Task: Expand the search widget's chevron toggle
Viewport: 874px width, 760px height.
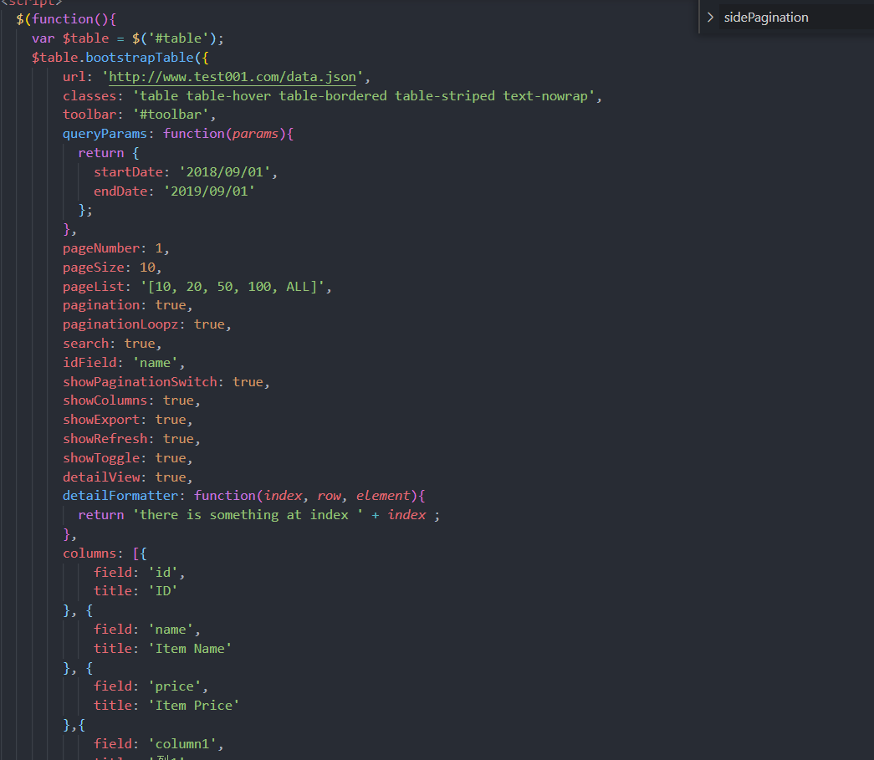Action: point(709,17)
